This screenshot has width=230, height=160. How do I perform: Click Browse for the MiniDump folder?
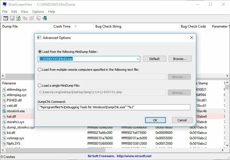[180, 59]
